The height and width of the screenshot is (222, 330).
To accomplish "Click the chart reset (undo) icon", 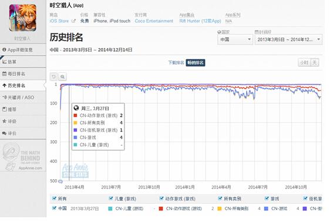I will [x=53, y=77].
